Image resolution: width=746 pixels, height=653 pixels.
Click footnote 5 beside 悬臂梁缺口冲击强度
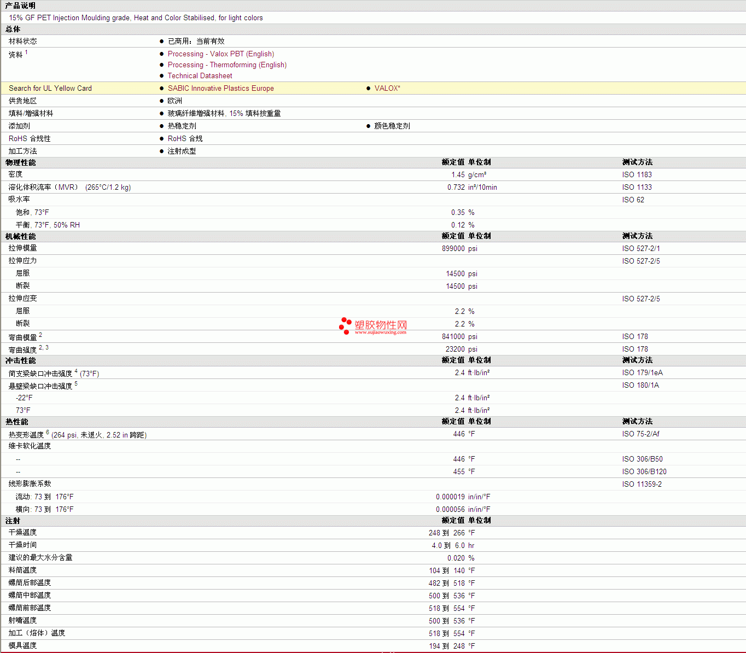click(76, 384)
